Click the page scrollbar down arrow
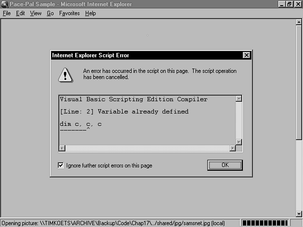303x227 pixels. click(x=299, y=214)
